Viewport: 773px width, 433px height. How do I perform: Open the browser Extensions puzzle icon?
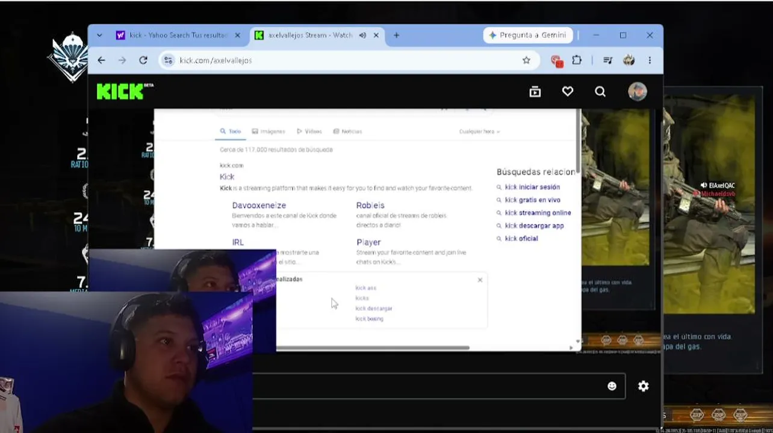[x=577, y=60]
